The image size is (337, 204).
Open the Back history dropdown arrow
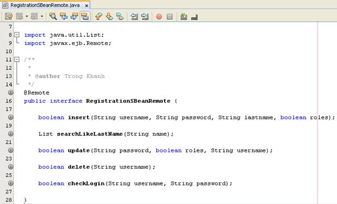click(27, 17)
